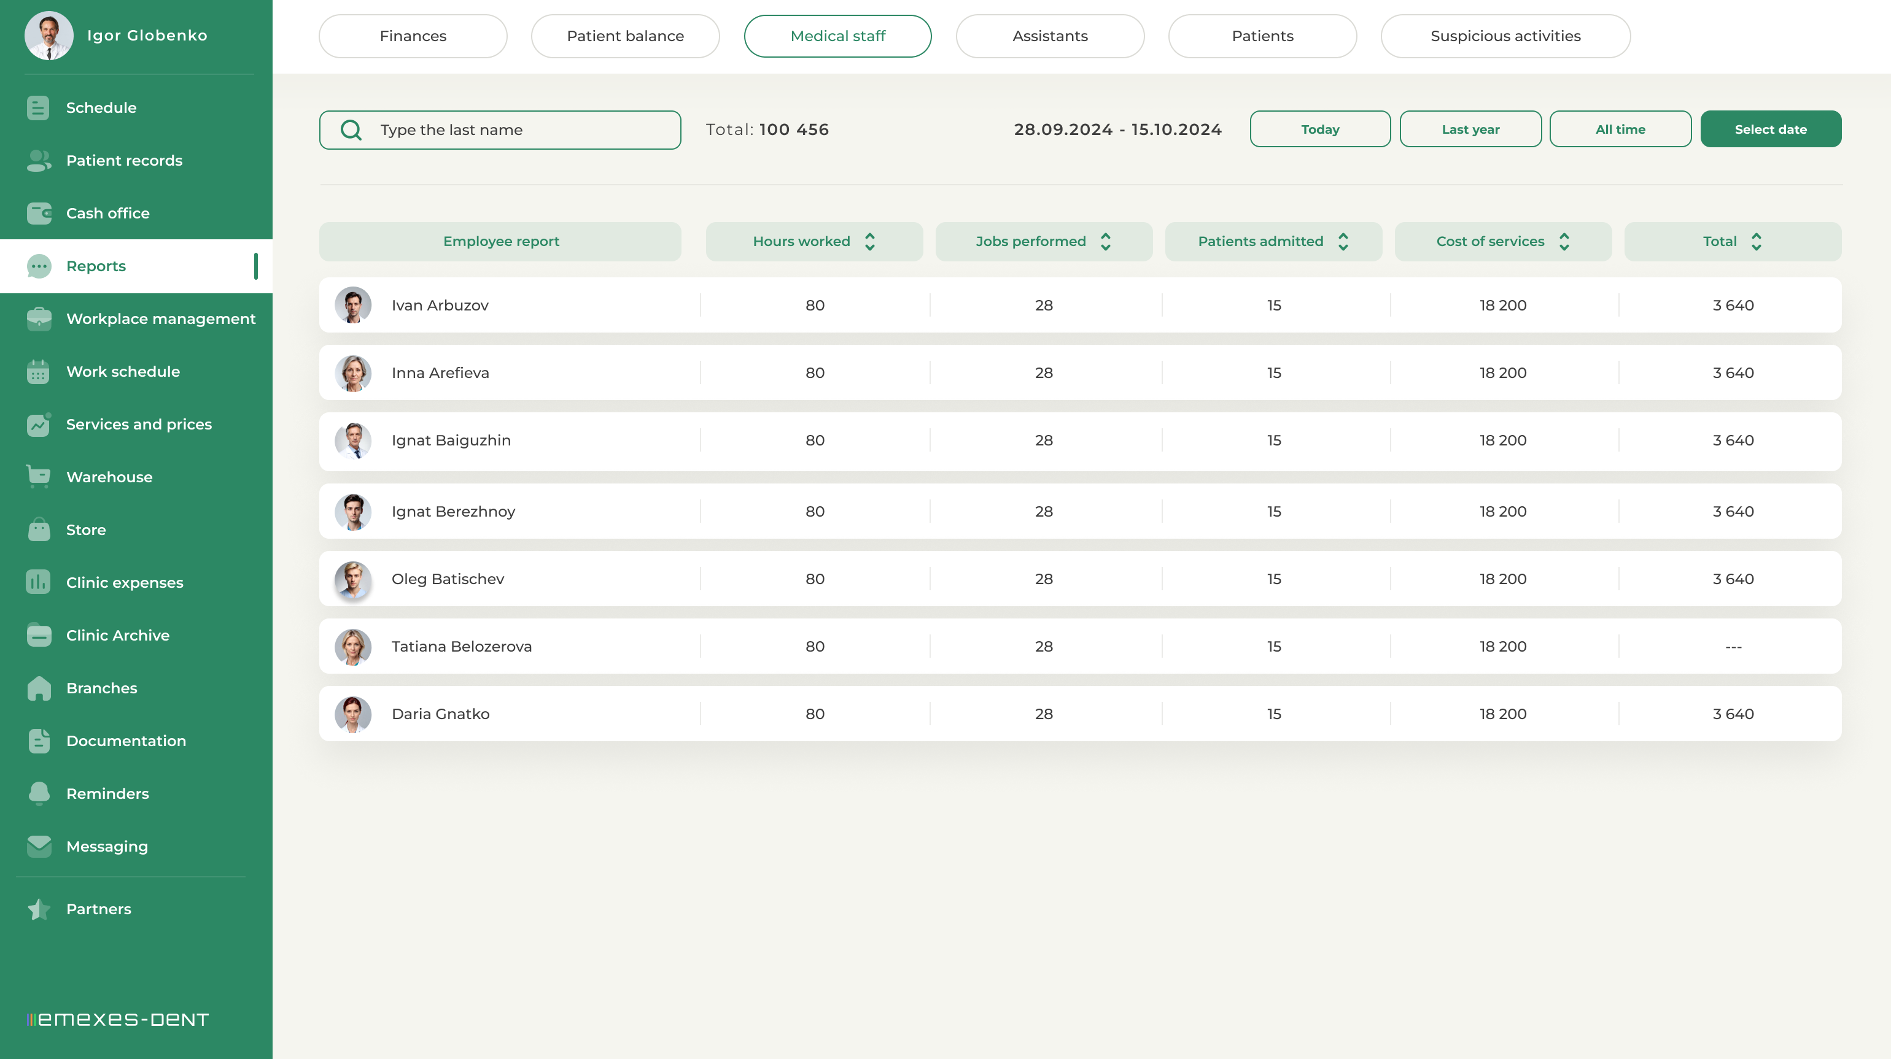
Task: Open Schedule via its sidebar icon
Action: [x=38, y=108]
